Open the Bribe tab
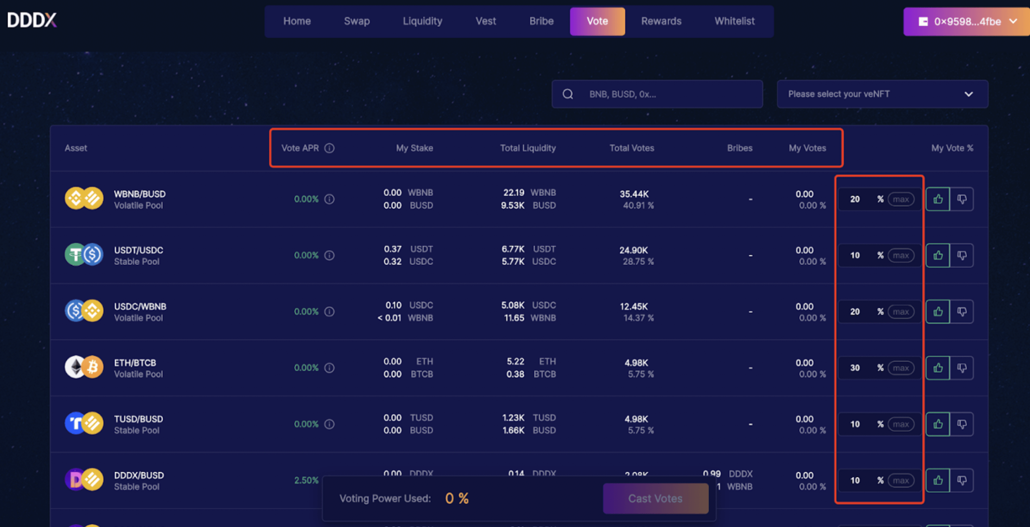1030x527 pixels. (x=542, y=21)
